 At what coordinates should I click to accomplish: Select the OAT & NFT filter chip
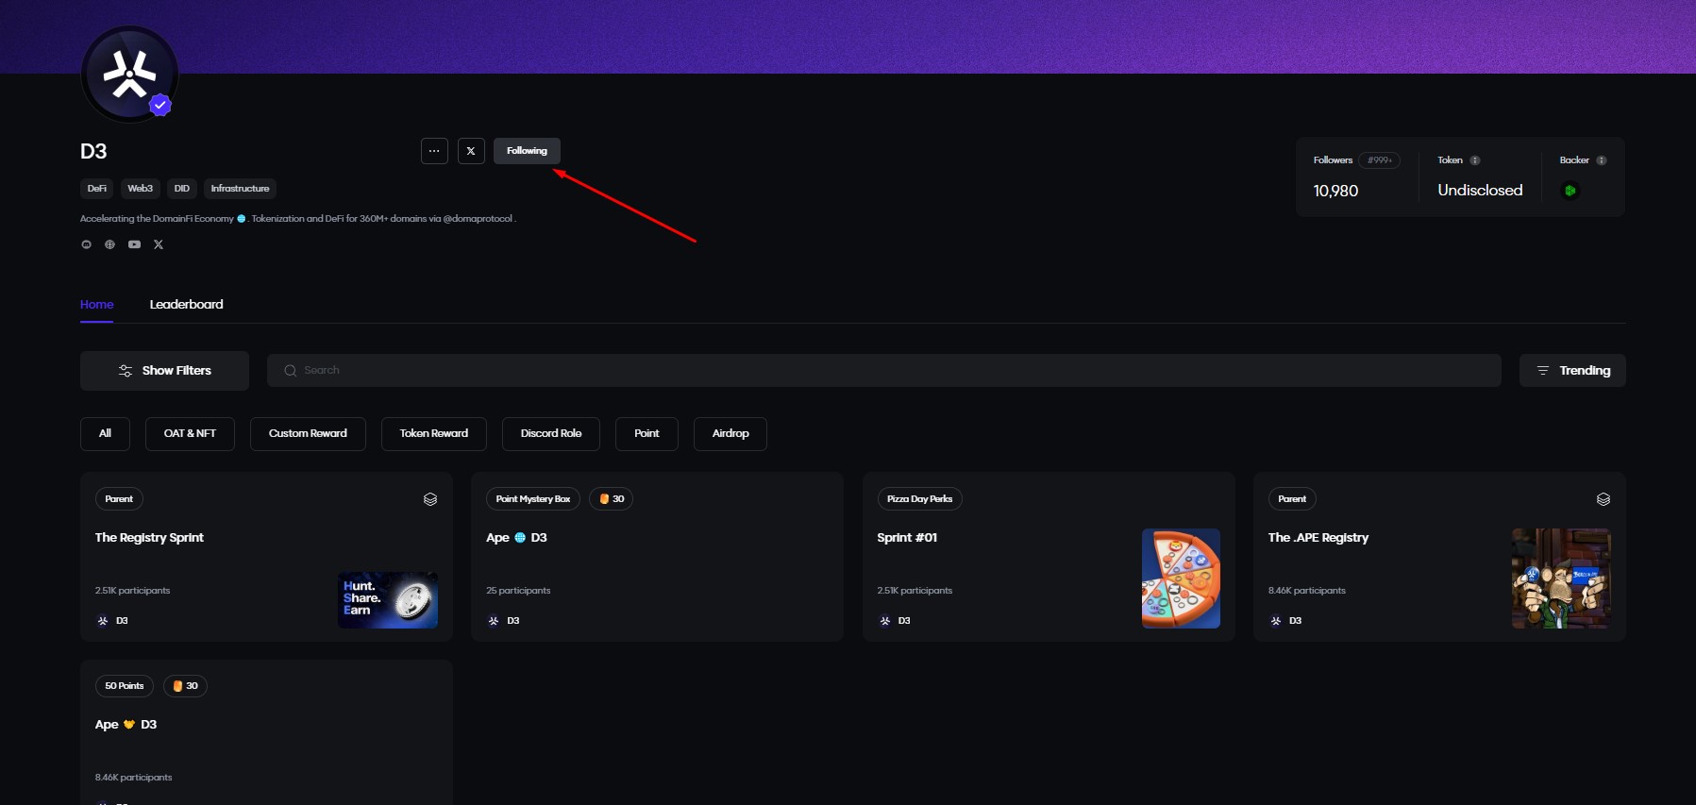tap(190, 434)
